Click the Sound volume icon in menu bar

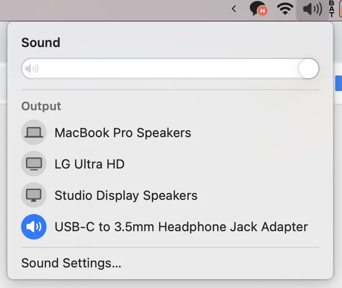[x=312, y=9]
